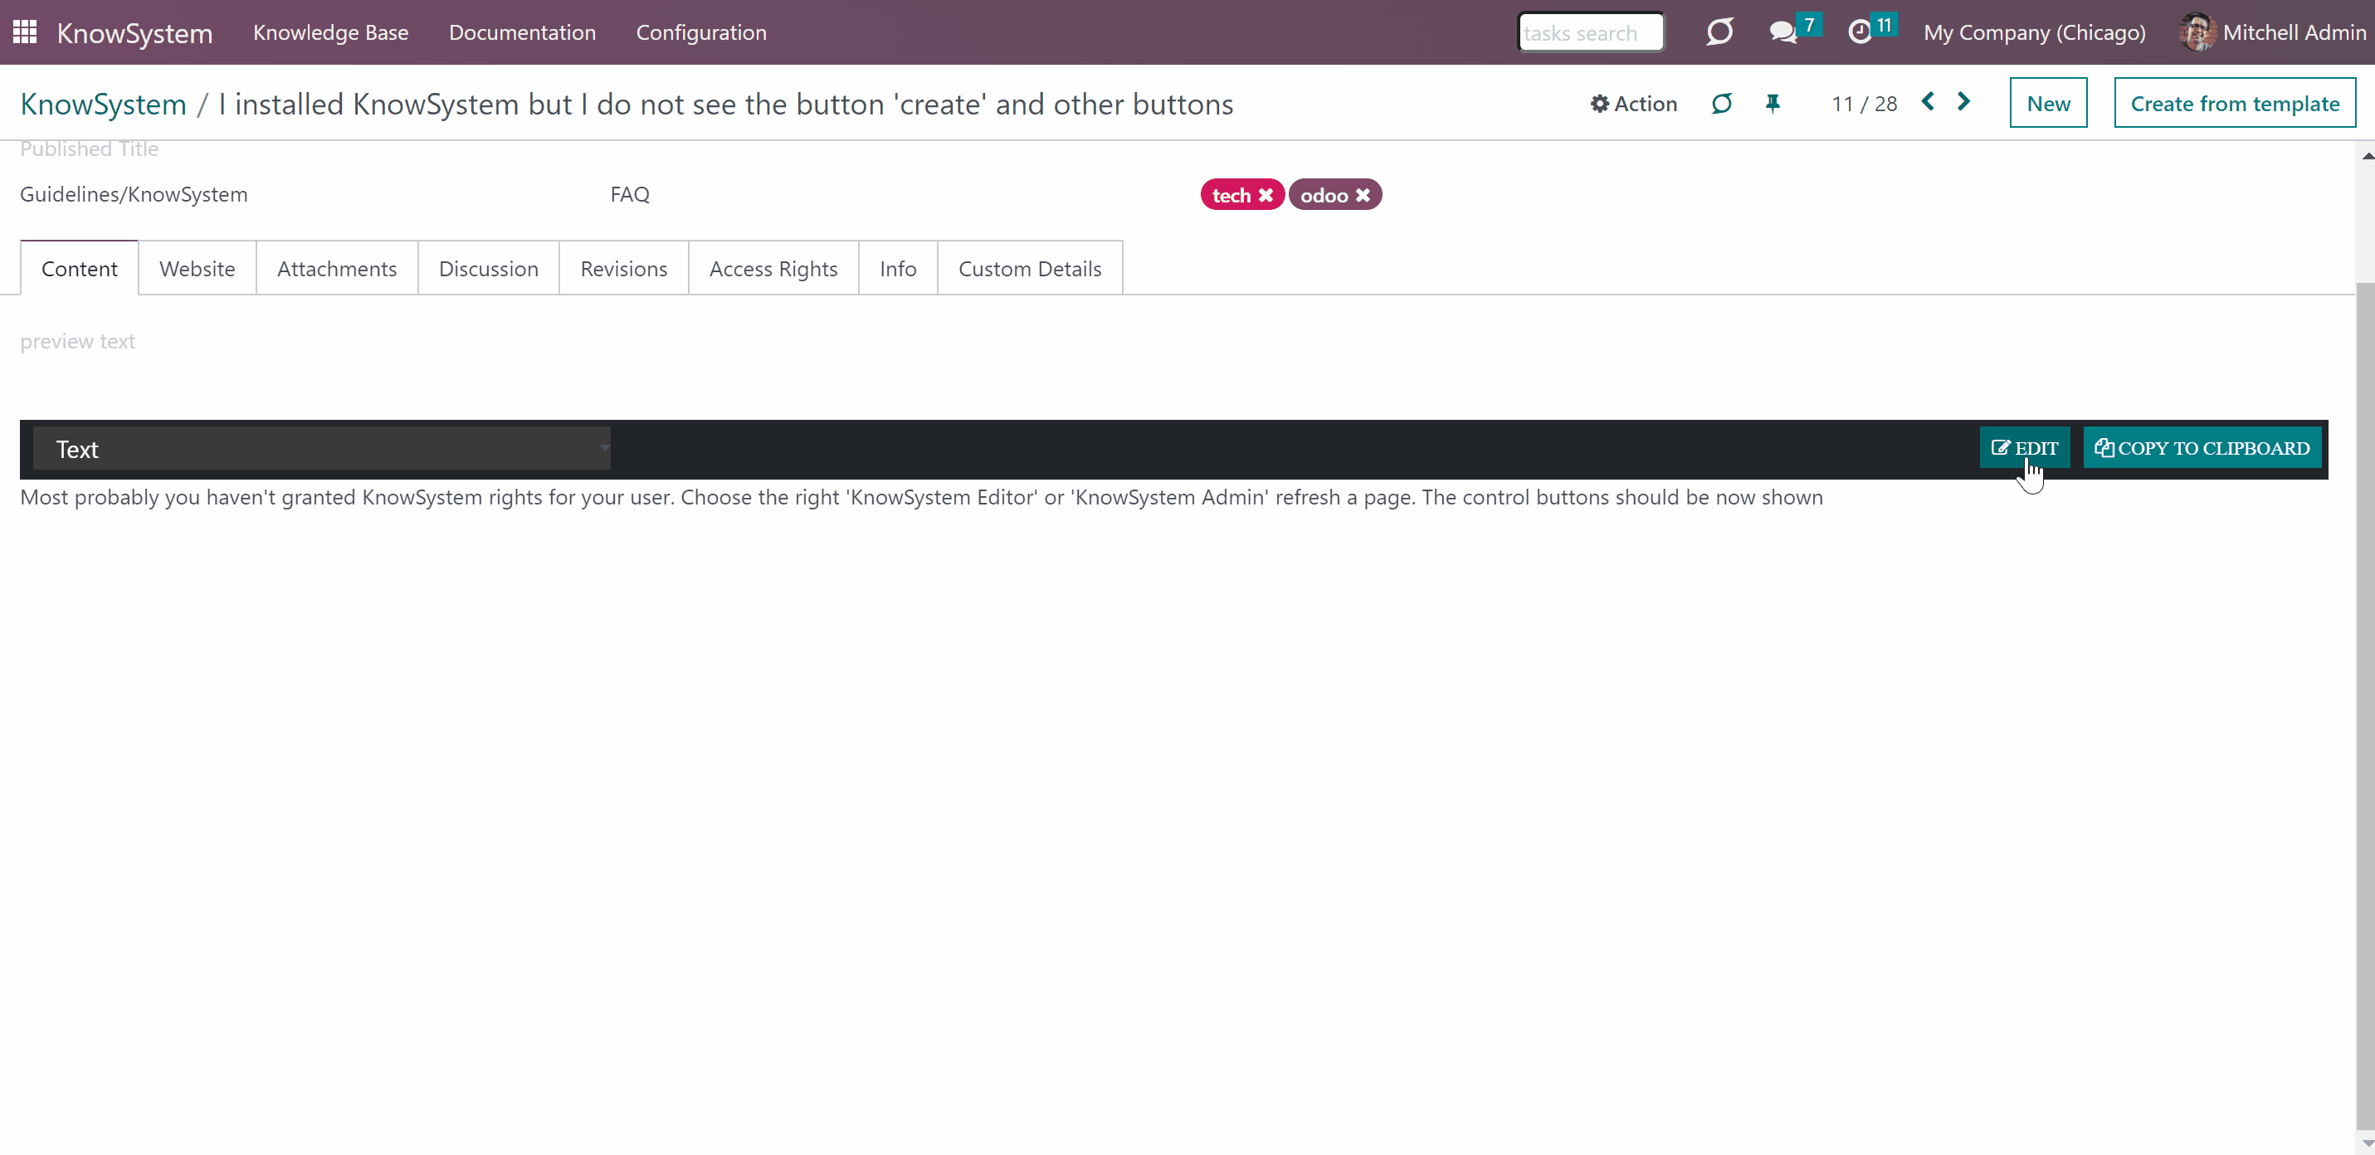2375x1155 pixels.
Task: Click the EDIT button
Action: pos(2025,448)
